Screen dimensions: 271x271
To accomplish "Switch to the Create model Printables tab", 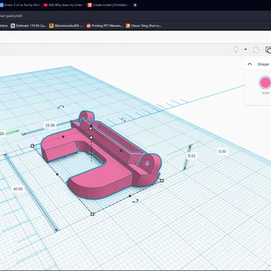I will click(108, 5).
